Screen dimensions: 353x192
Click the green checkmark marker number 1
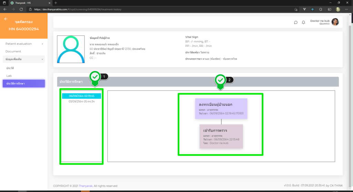coord(95,77)
